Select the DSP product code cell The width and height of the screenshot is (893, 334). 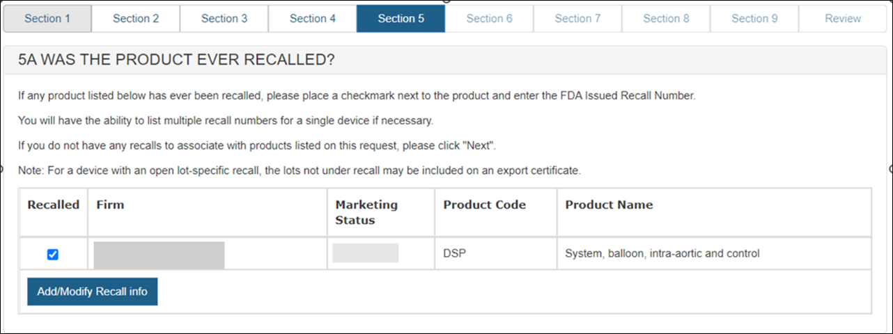[x=454, y=254]
